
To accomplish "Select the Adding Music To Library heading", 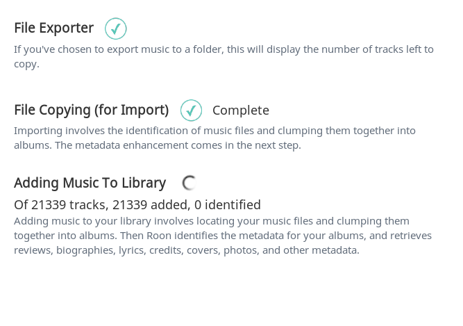I will tap(90, 183).
